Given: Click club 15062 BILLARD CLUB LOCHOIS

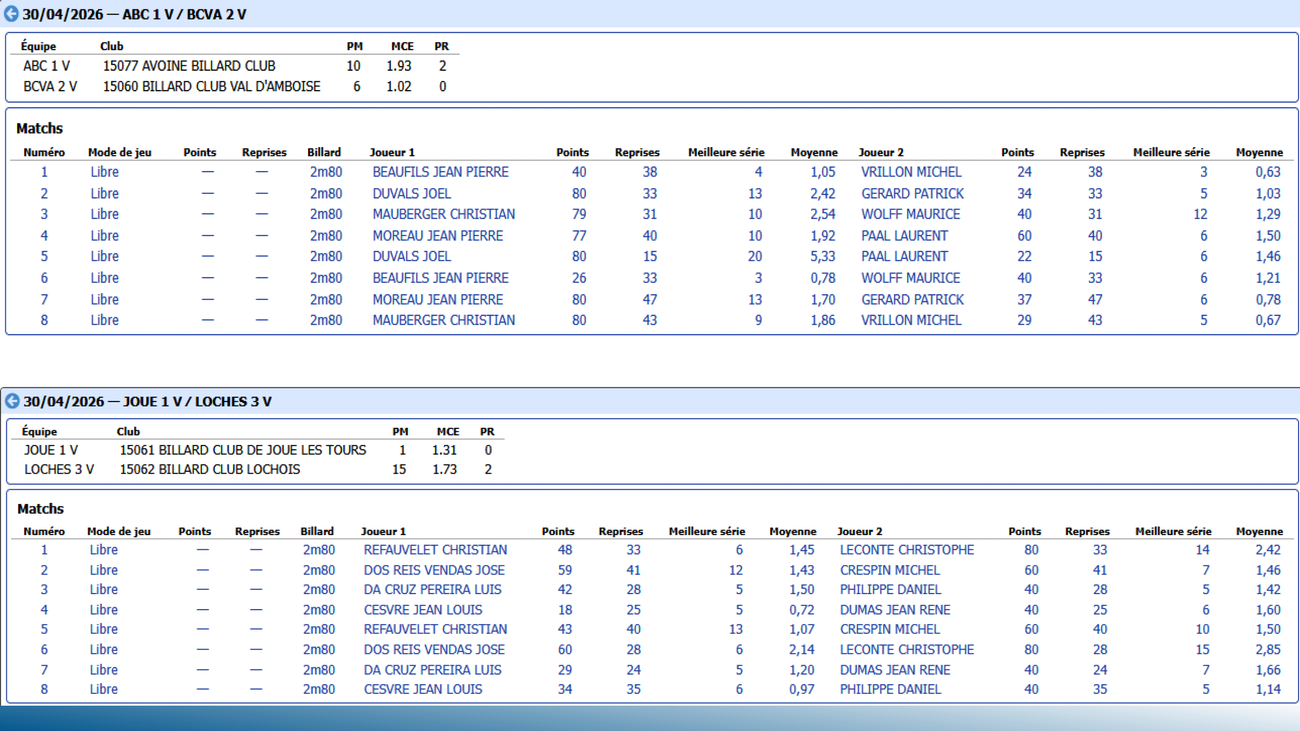Looking at the screenshot, I should (x=210, y=470).
